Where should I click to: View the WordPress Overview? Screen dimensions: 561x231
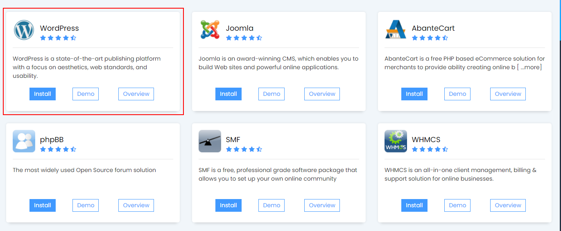136,94
